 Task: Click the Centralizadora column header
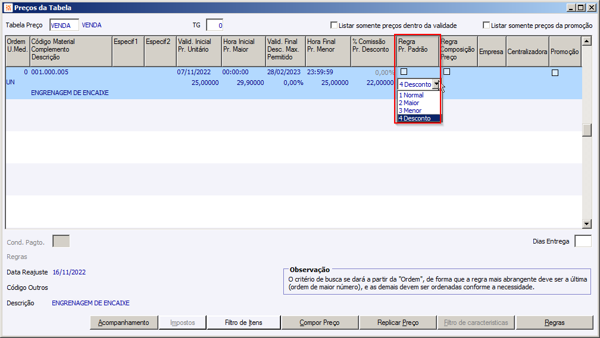(527, 51)
